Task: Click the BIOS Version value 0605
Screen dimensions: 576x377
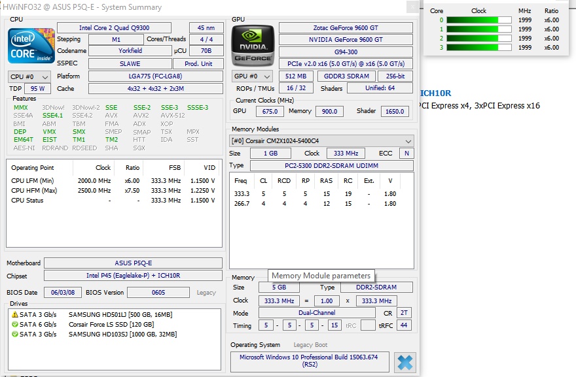Action: tap(158, 292)
